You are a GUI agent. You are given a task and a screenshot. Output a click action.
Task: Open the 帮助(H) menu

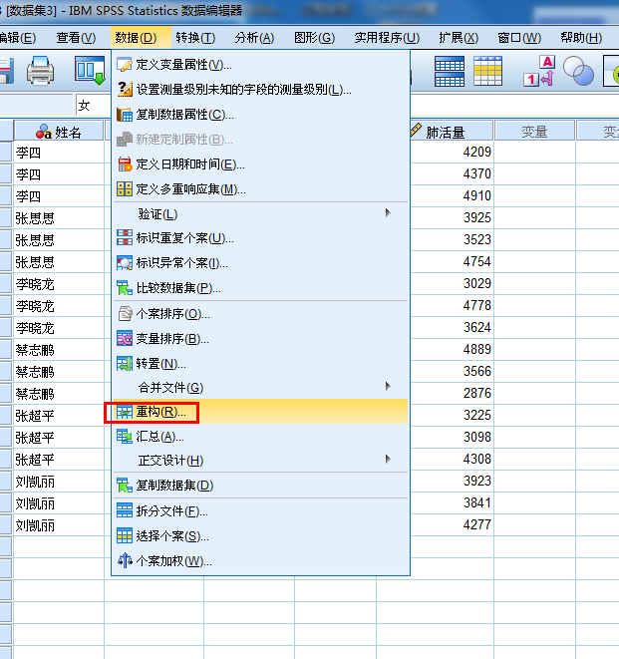[581, 38]
